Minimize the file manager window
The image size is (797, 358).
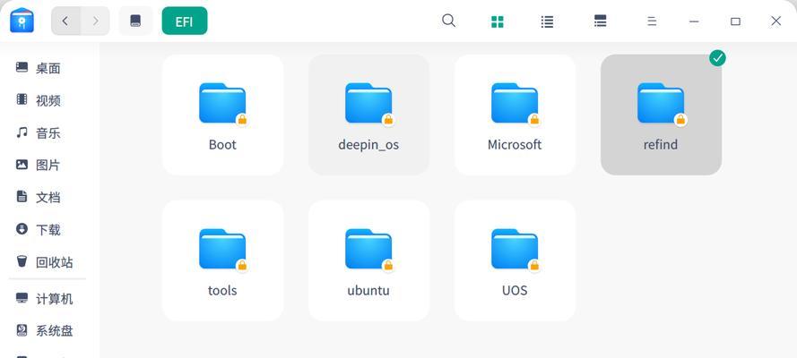pos(694,21)
